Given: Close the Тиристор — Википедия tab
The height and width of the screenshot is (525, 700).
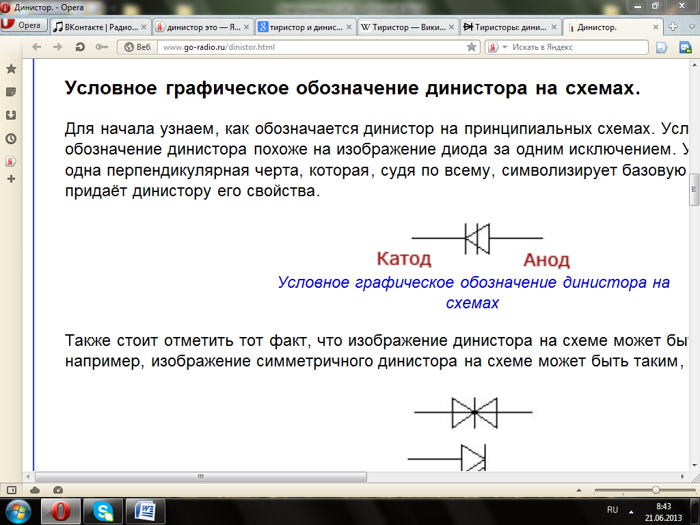Looking at the screenshot, I should (451, 27).
